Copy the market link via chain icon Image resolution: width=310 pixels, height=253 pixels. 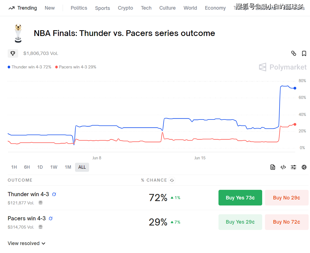click(294, 54)
